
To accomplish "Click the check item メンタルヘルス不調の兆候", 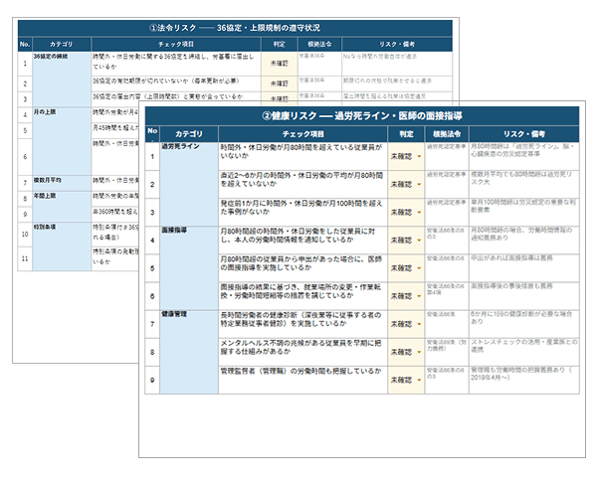I will click(x=303, y=352).
